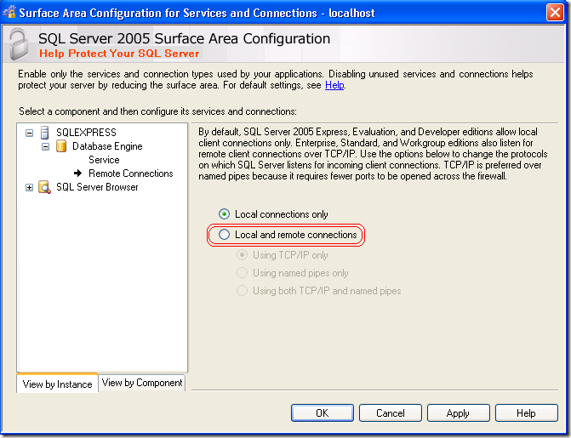The width and height of the screenshot is (571, 438).
Task: Switch to View by Component tab
Action: click(x=142, y=383)
